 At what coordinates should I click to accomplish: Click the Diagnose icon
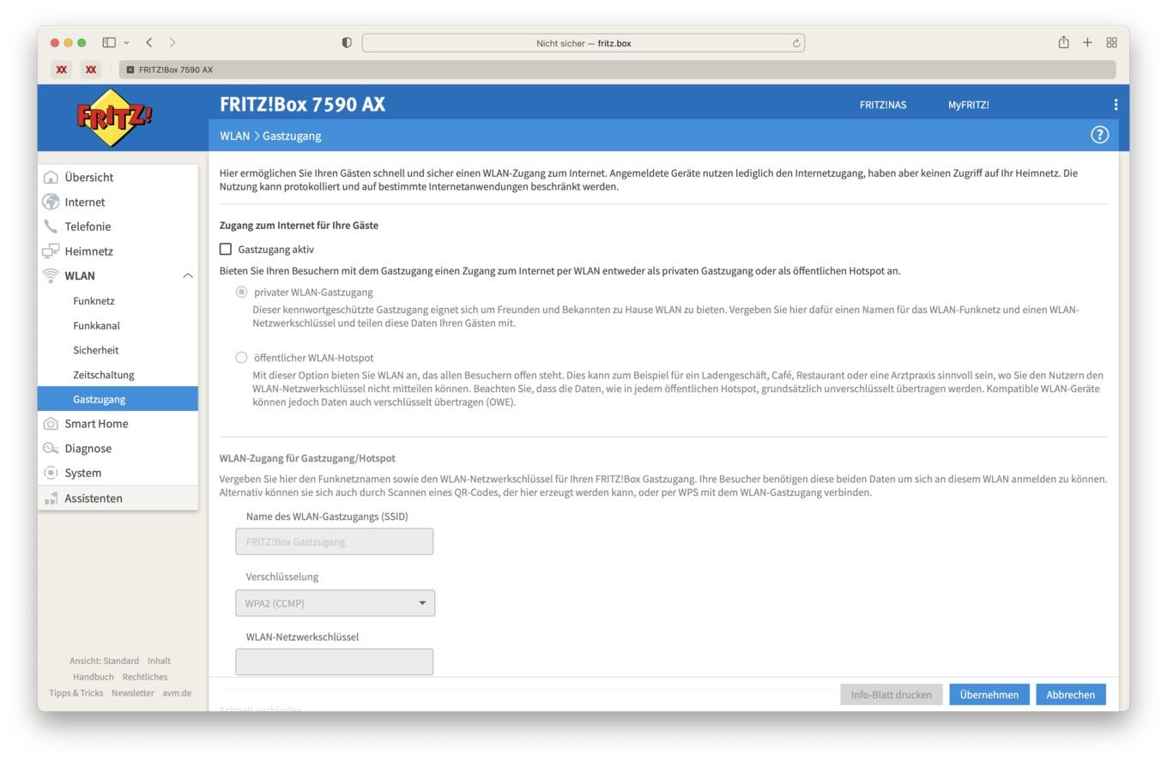(x=51, y=448)
